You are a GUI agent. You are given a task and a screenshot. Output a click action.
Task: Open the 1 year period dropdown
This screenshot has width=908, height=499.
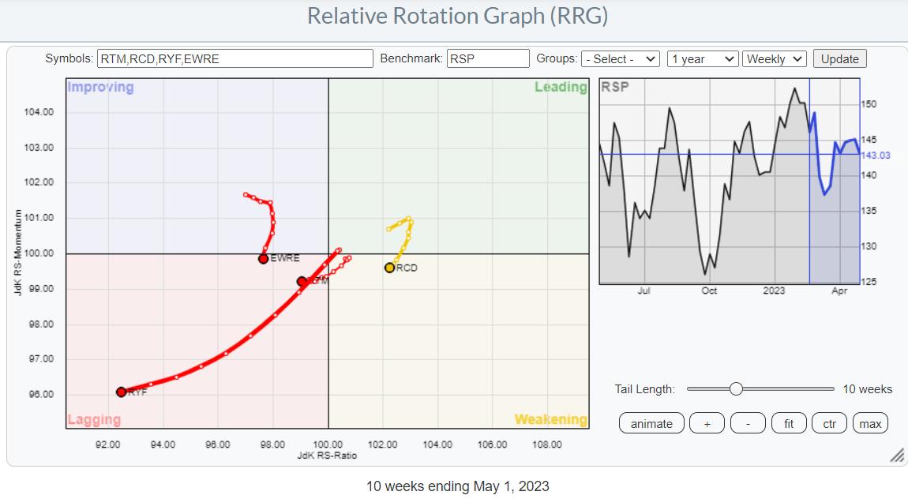tap(702, 59)
